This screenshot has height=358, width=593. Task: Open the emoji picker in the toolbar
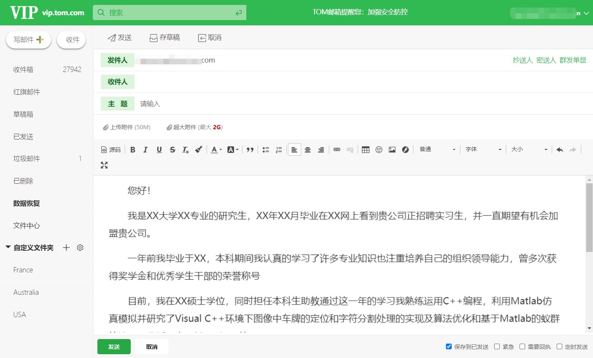click(x=379, y=150)
